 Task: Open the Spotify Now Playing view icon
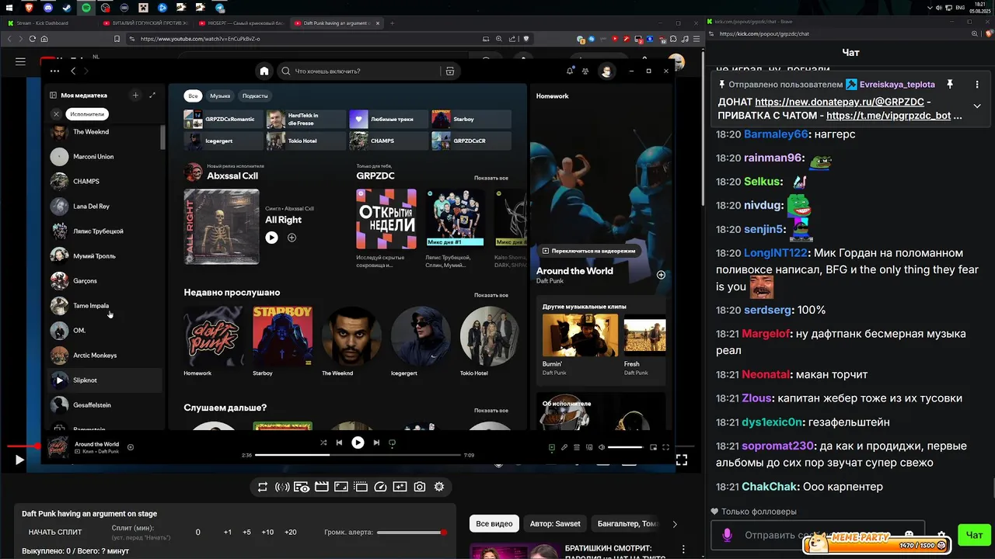coord(552,447)
